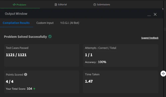Click the Problem code brackets icon
This screenshot has height=97, width=166.
pyautogui.click(x=14, y=5)
